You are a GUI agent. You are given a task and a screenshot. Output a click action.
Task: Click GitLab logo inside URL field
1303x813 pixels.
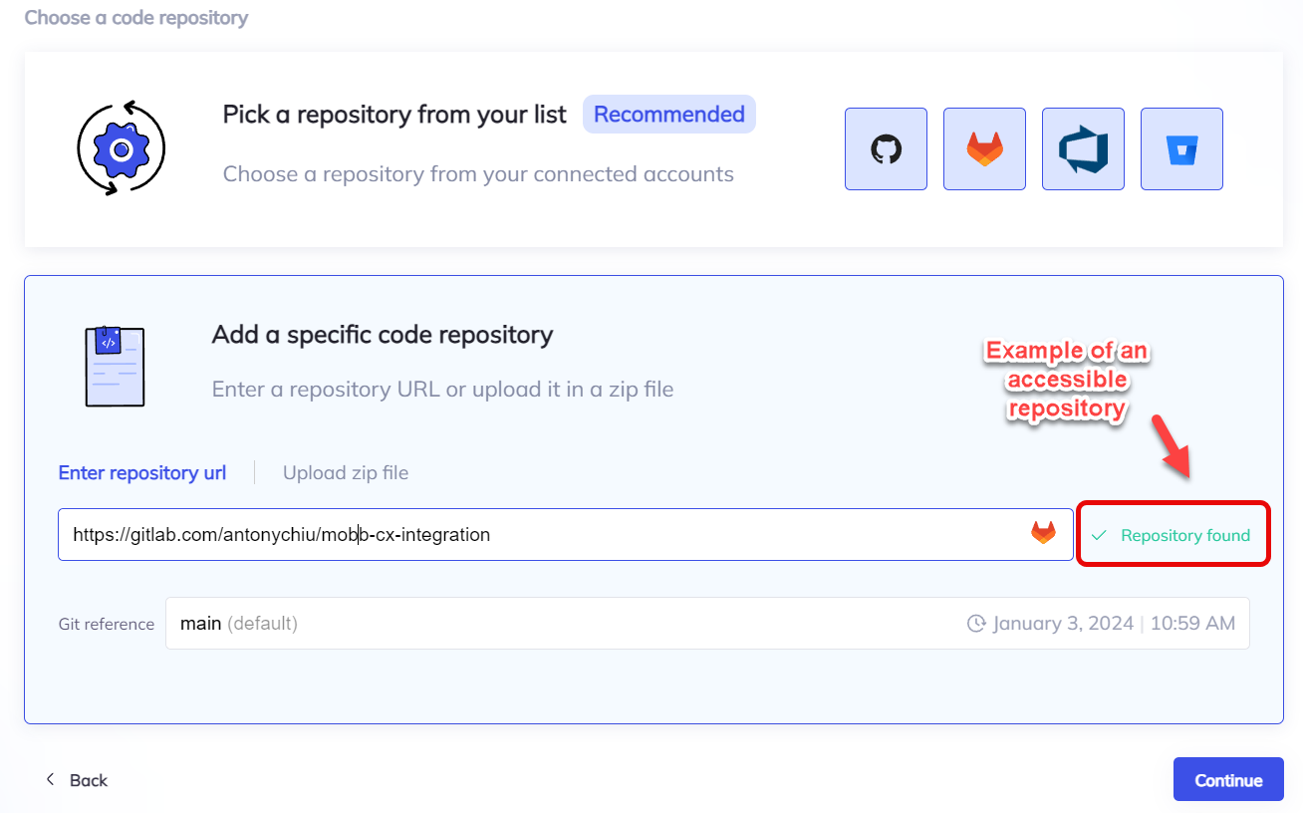tap(1043, 534)
